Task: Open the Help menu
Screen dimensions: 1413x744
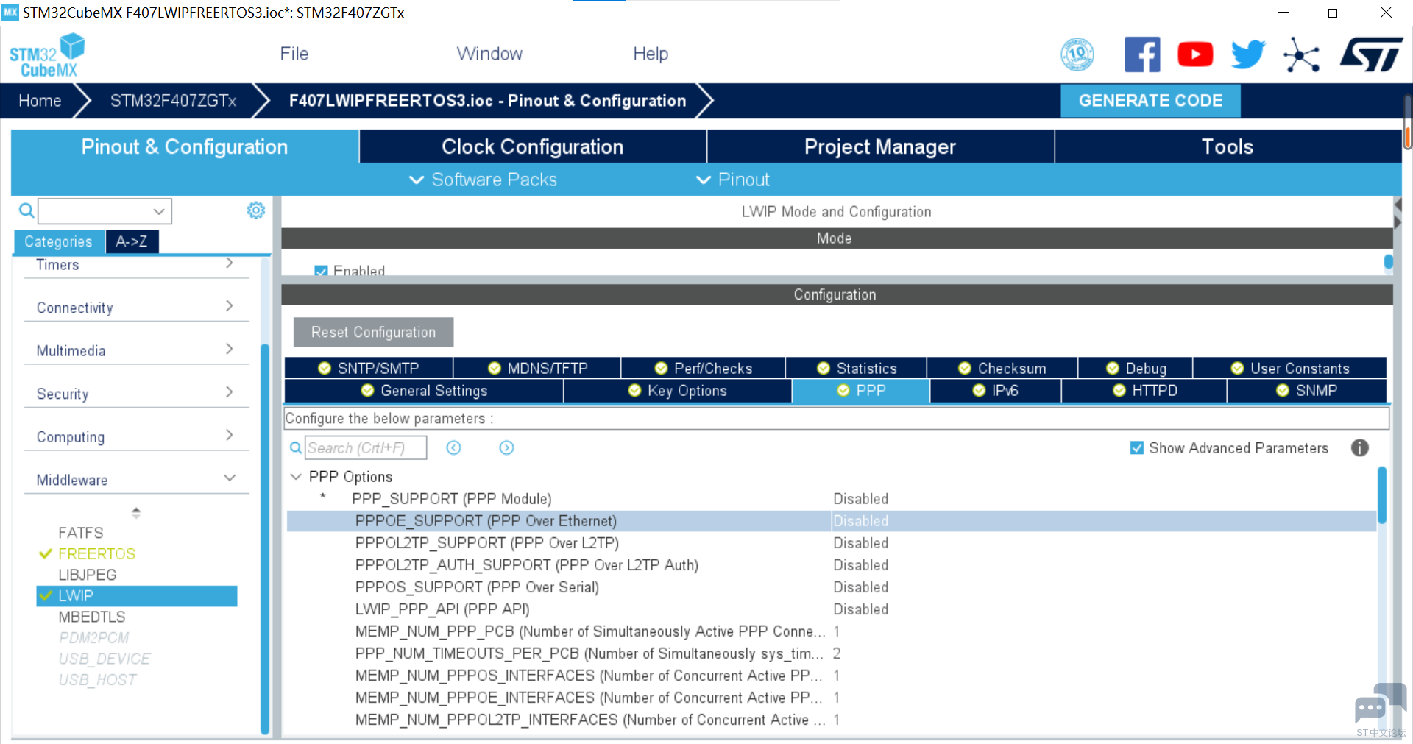Action: (x=651, y=54)
